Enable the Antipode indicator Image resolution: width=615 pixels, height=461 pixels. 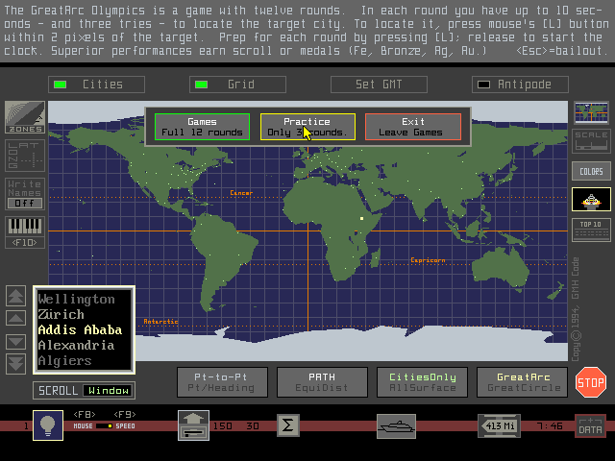point(520,85)
